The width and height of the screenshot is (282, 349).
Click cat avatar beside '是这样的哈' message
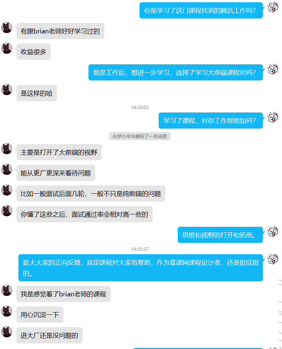[x=7, y=90]
